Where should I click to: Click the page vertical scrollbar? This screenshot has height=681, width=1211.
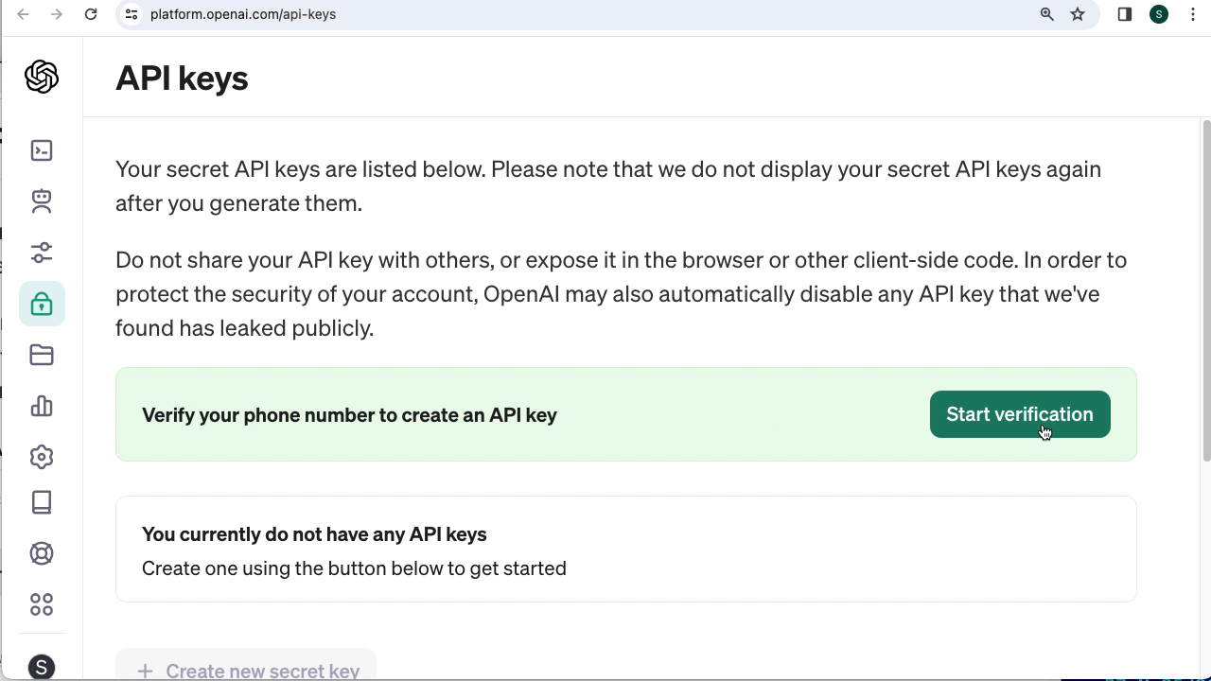(x=1205, y=293)
